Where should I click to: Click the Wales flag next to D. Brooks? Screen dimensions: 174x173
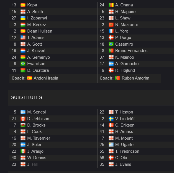[x=23, y=125]
